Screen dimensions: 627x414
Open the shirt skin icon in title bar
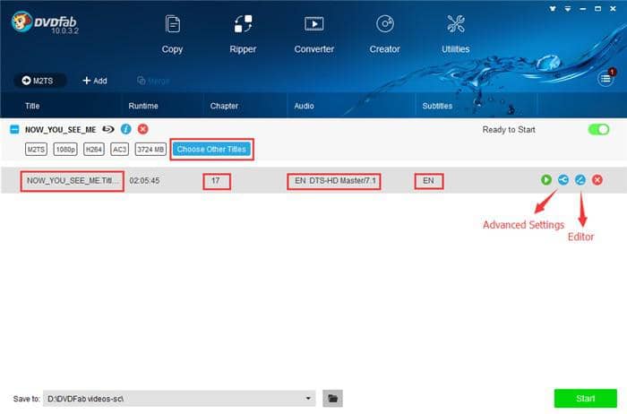(x=553, y=8)
